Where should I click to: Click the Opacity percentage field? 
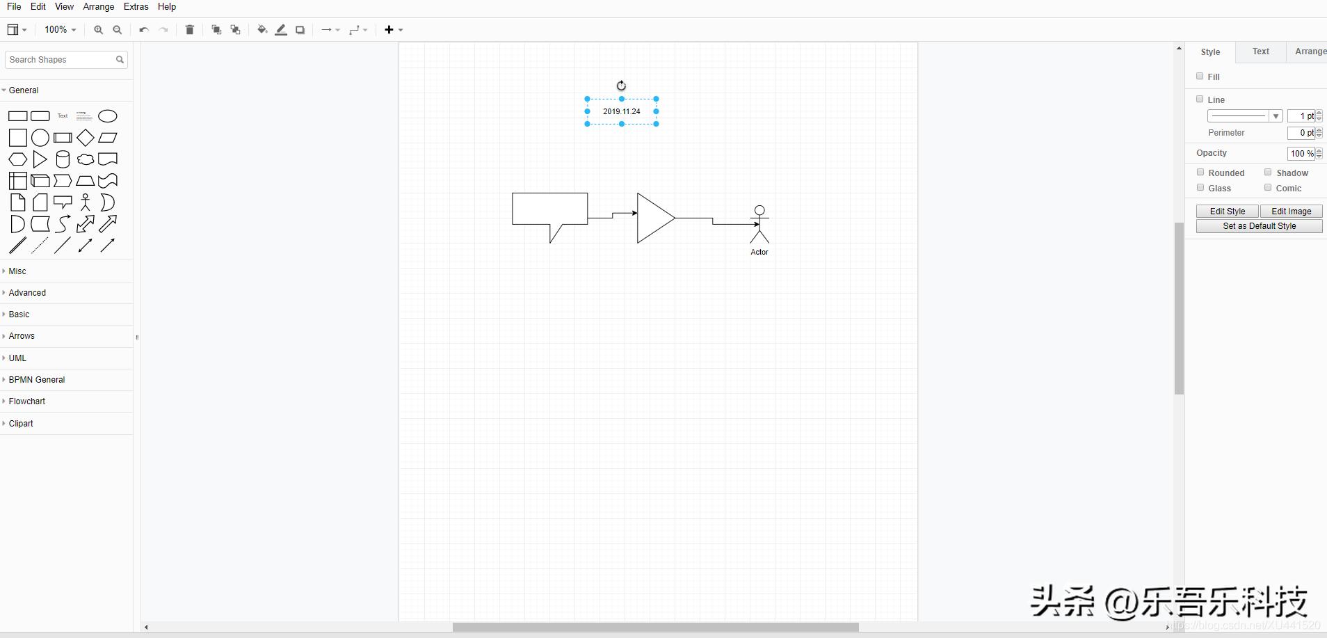point(1302,154)
